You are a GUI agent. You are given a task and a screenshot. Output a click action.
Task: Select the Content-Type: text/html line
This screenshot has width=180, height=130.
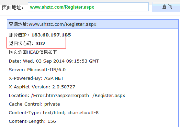coord(54,113)
